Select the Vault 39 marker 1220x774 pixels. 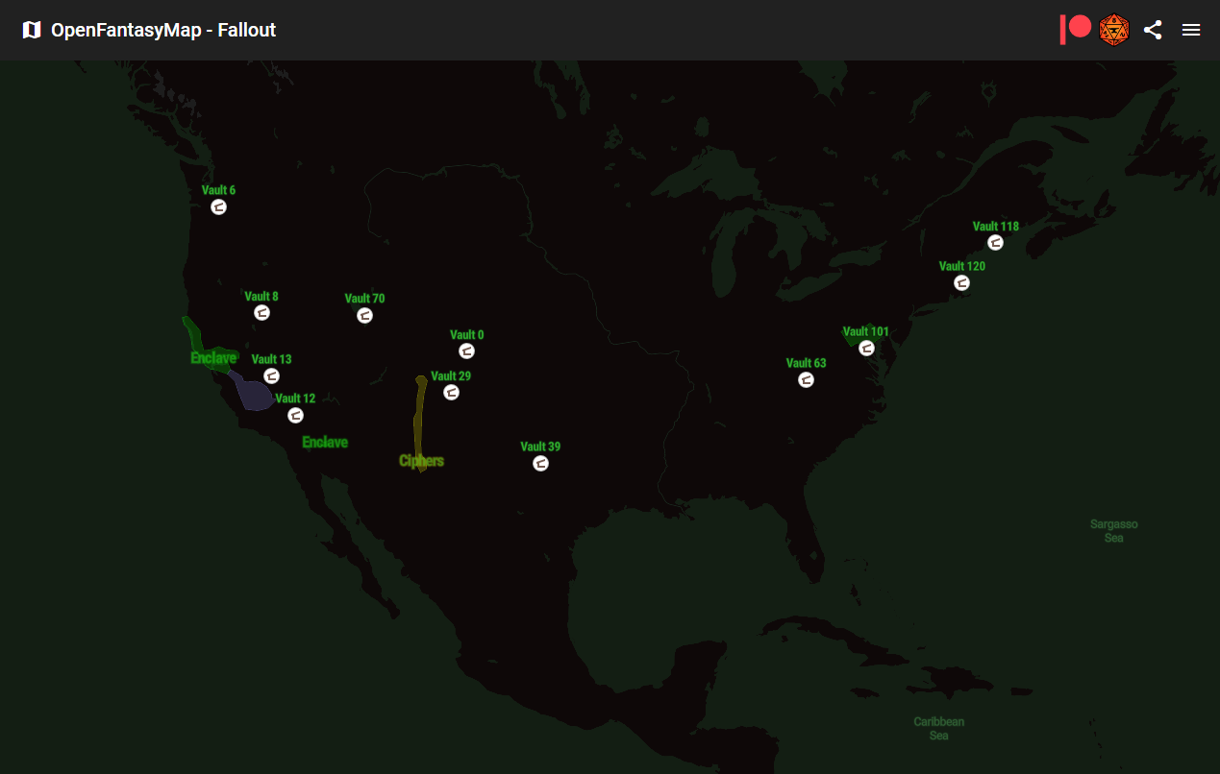click(x=540, y=464)
